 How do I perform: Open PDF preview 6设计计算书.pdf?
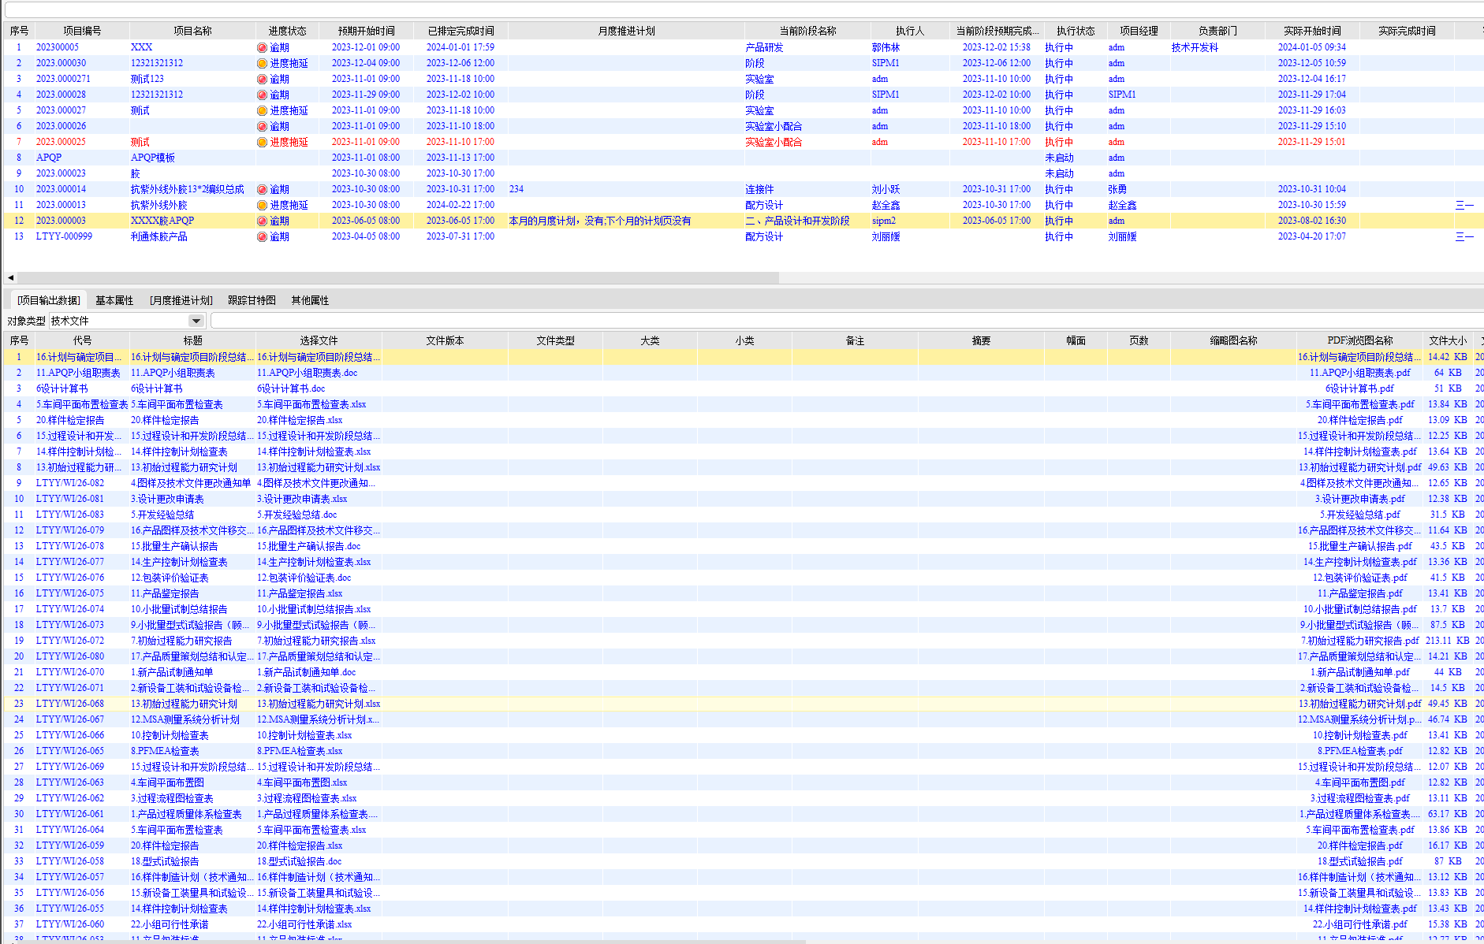coord(1359,388)
